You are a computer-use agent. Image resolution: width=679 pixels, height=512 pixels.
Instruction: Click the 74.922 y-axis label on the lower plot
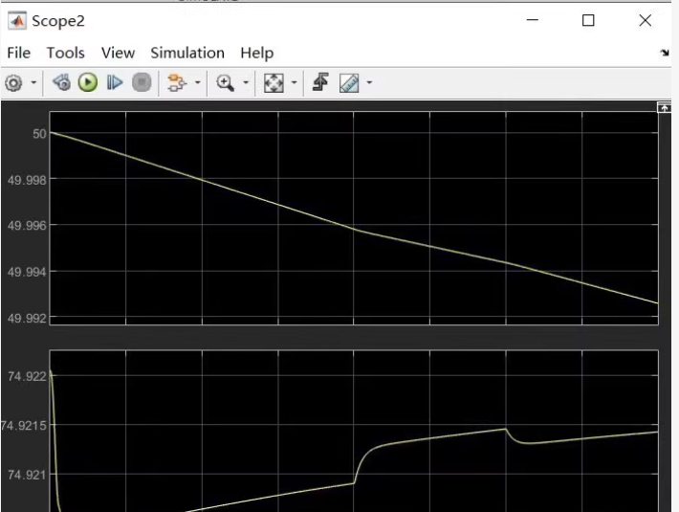(27, 376)
